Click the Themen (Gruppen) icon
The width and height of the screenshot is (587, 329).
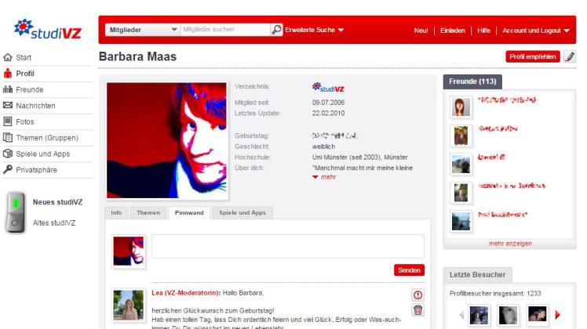(8, 138)
